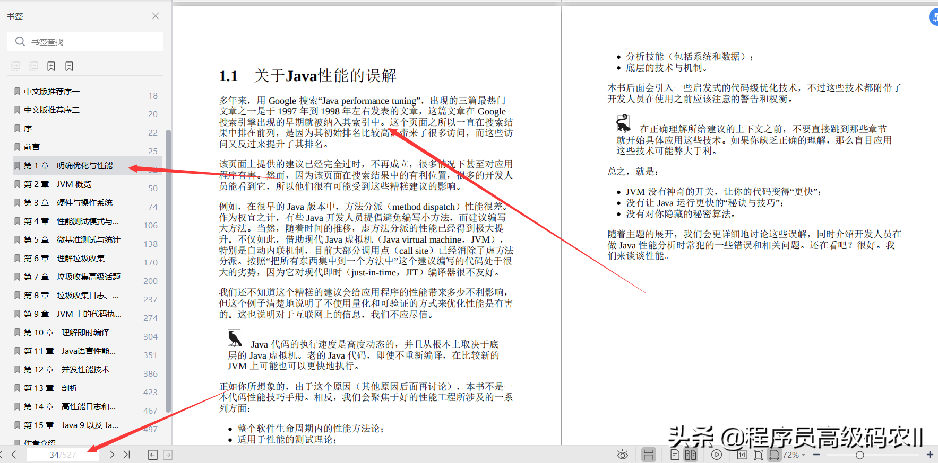938x463 pixels.
Task: Click page number 22 beside 序
Action: pos(153,133)
